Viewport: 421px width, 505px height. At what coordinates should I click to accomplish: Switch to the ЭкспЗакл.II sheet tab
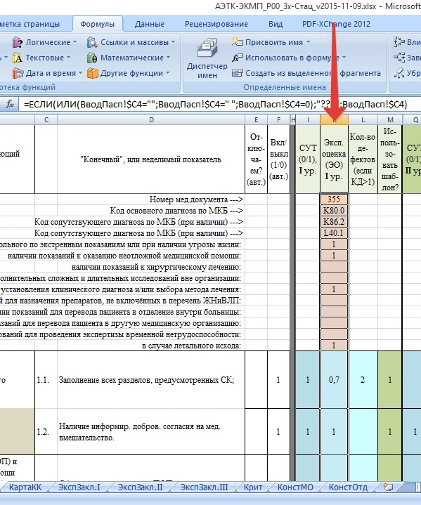pyautogui.click(x=140, y=487)
